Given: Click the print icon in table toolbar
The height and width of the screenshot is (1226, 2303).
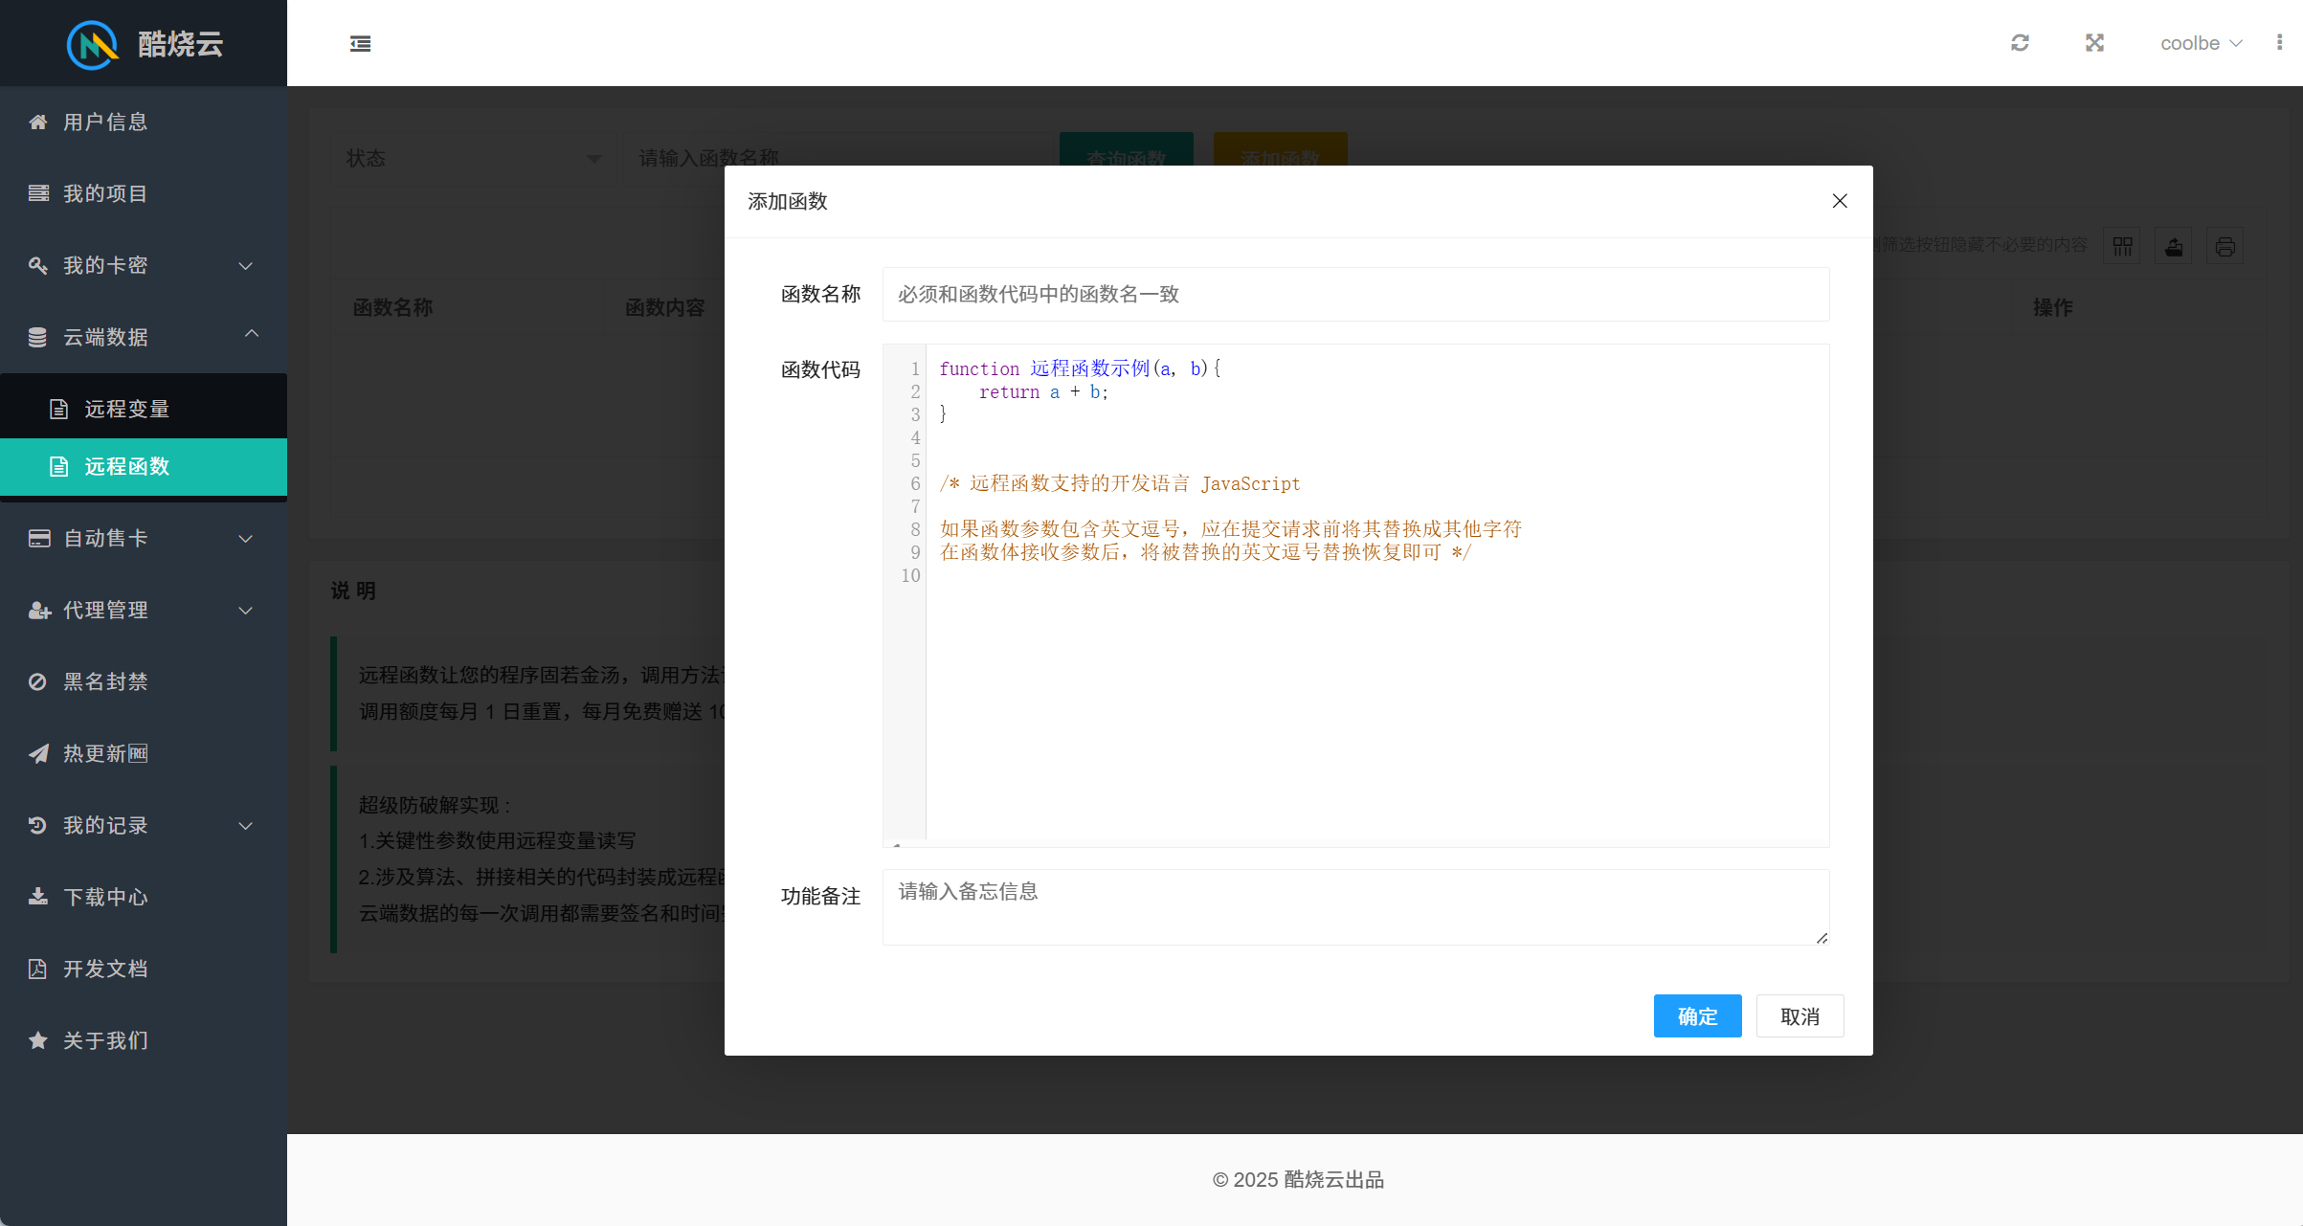Looking at the screenshot, I should coord(2225,247).
